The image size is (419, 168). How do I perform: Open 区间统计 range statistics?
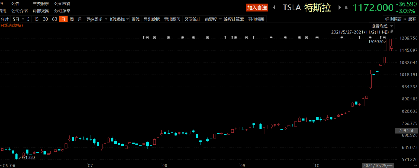click(192, 19)
